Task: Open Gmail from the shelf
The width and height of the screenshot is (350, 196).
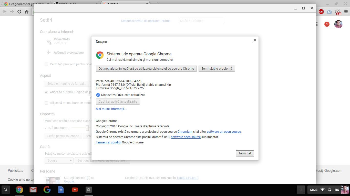Action: point(33,190)
